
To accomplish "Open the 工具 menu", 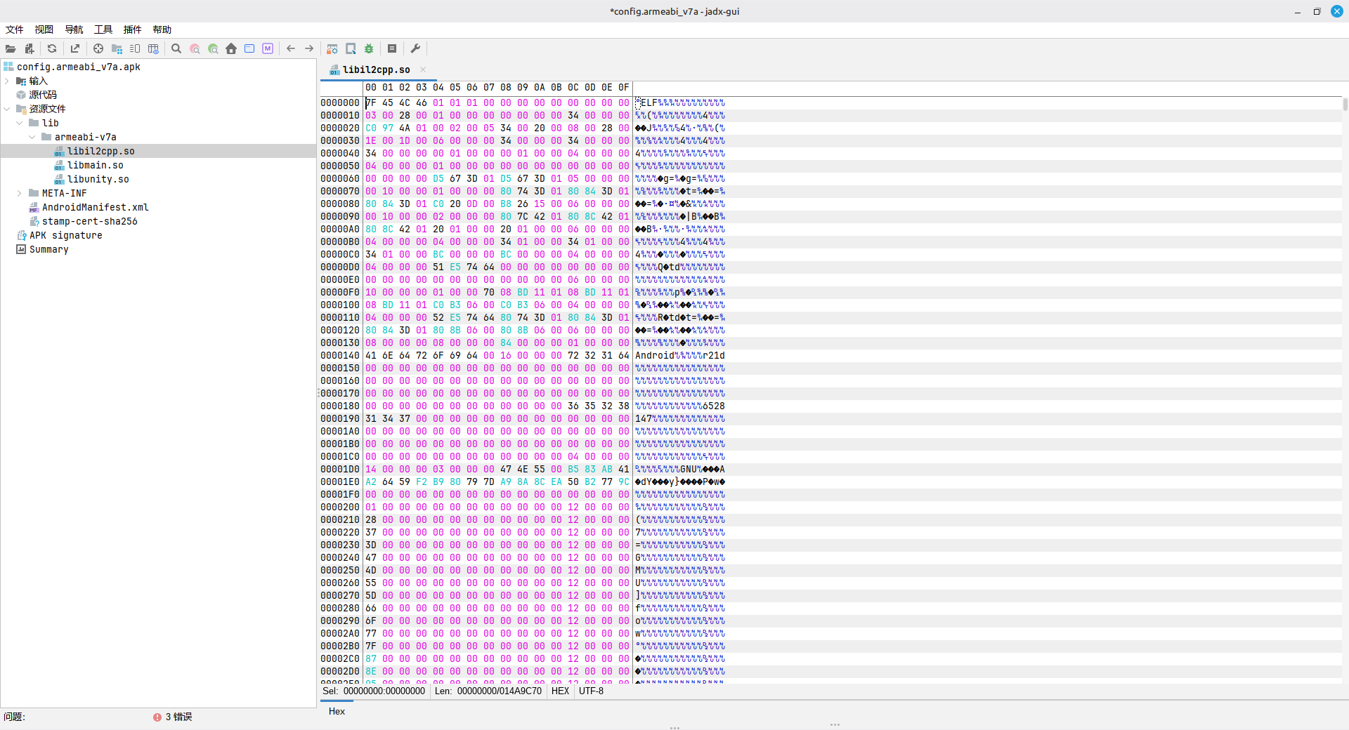I will point(103,29).
